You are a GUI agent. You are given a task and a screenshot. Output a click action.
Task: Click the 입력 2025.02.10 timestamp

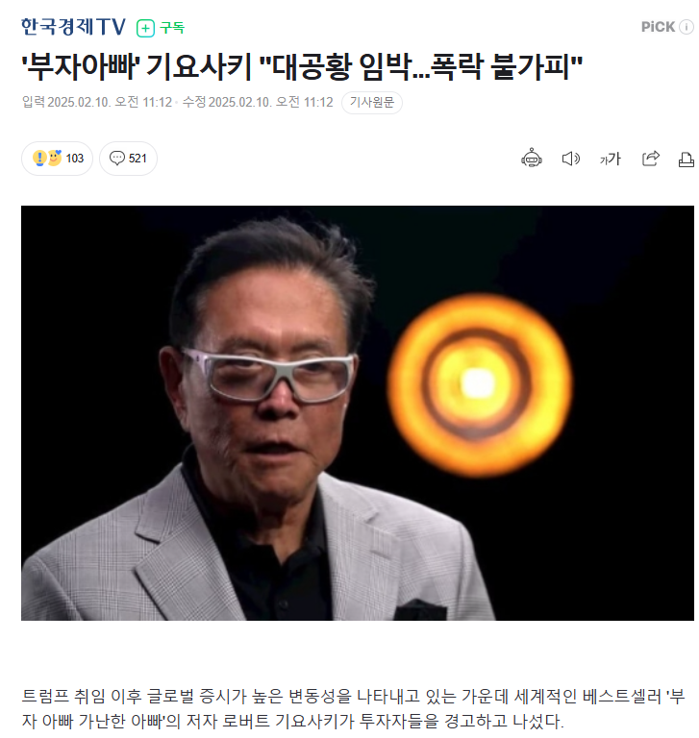97,102
